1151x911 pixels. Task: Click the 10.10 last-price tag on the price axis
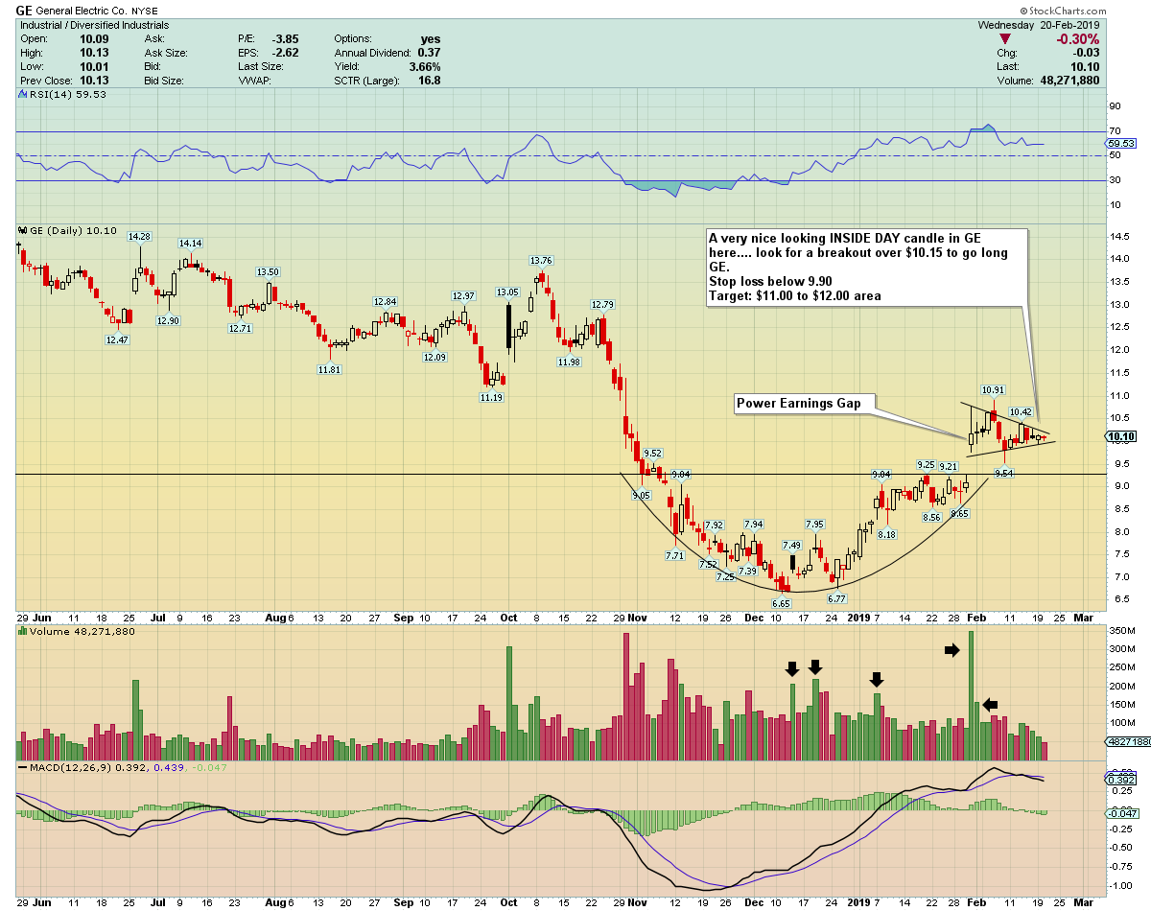(1119, 437)
